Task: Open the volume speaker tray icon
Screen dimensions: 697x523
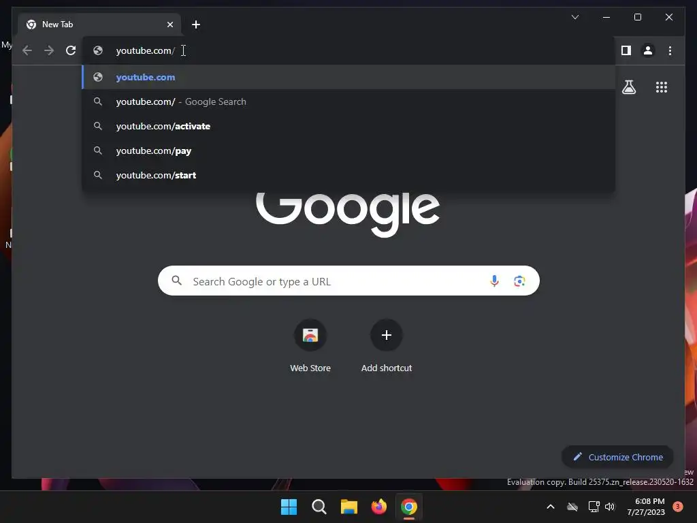Action: (610, 507)
